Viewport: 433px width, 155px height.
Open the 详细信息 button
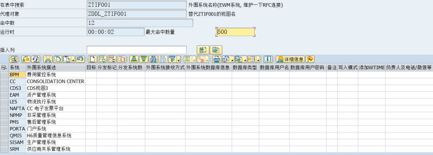tap(290, 59)
